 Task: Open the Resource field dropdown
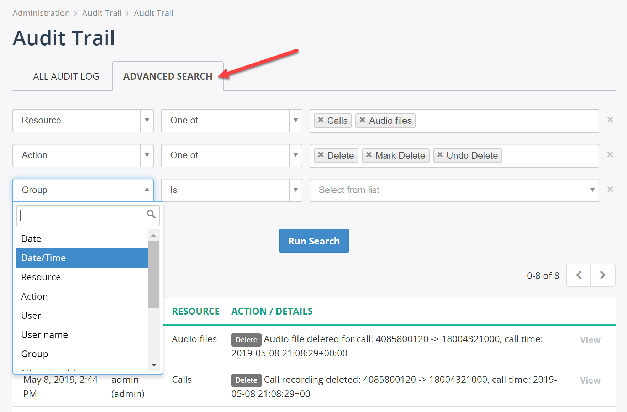[x=83, y=121]
